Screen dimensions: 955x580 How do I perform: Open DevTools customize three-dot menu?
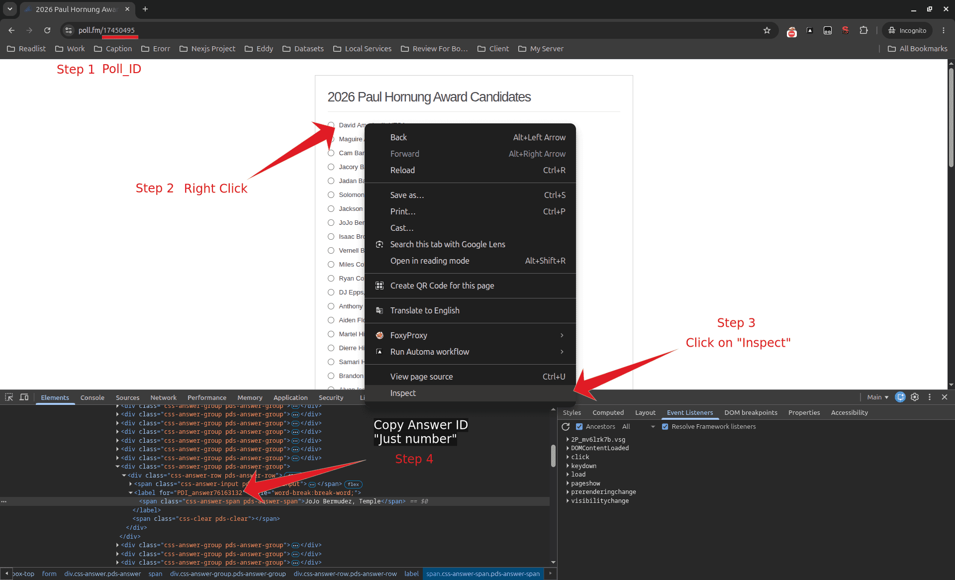tap(930, 397)
